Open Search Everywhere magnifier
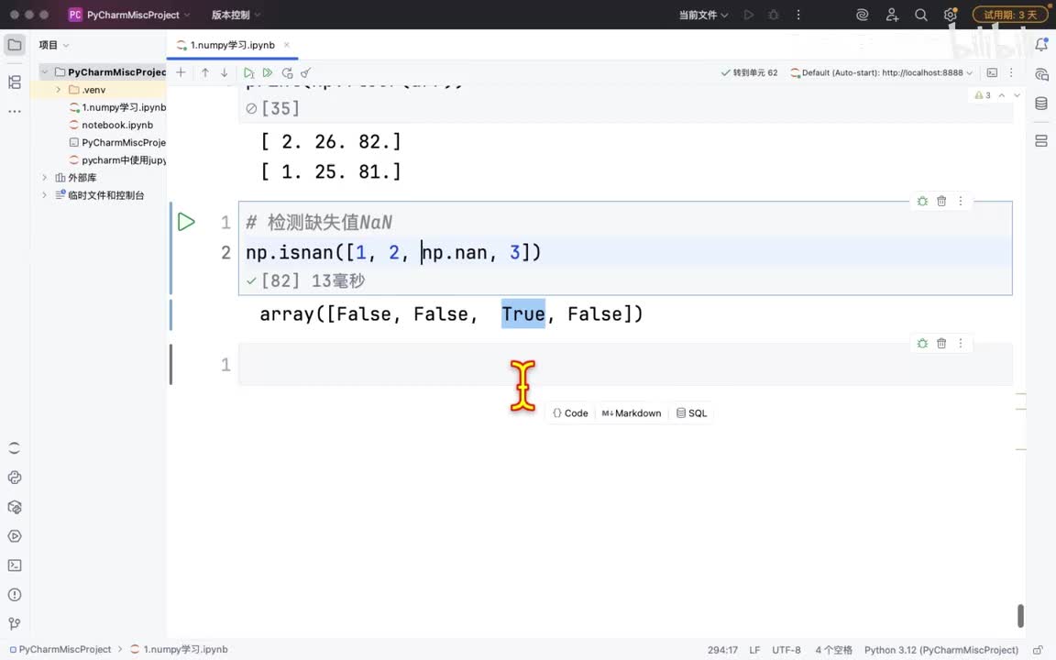 [920, 15]
